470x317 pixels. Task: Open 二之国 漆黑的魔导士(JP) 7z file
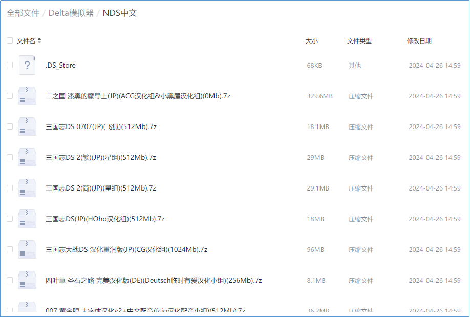(x=138, y=96)
